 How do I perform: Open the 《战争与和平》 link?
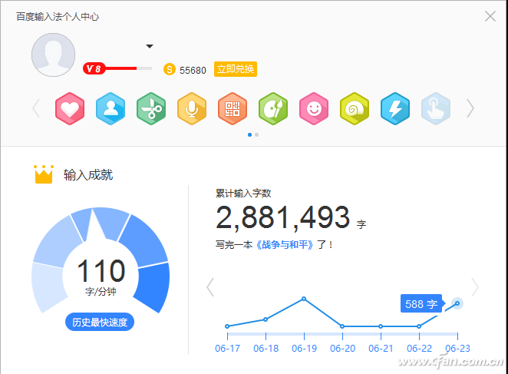285,244
